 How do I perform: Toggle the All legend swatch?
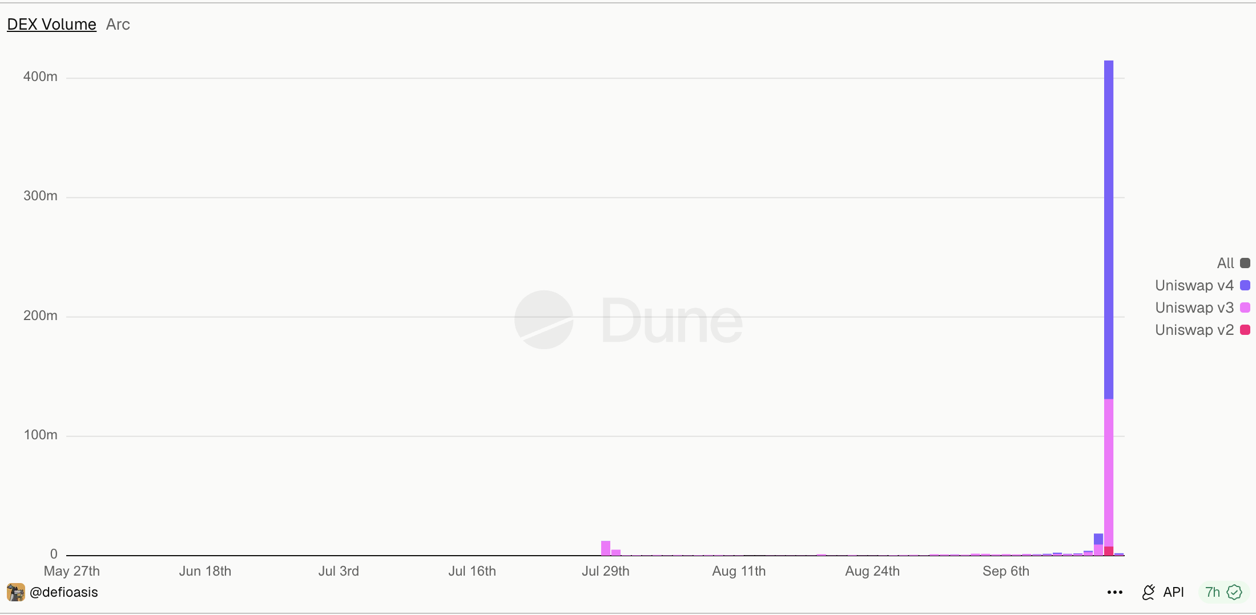click(1245, 263)
